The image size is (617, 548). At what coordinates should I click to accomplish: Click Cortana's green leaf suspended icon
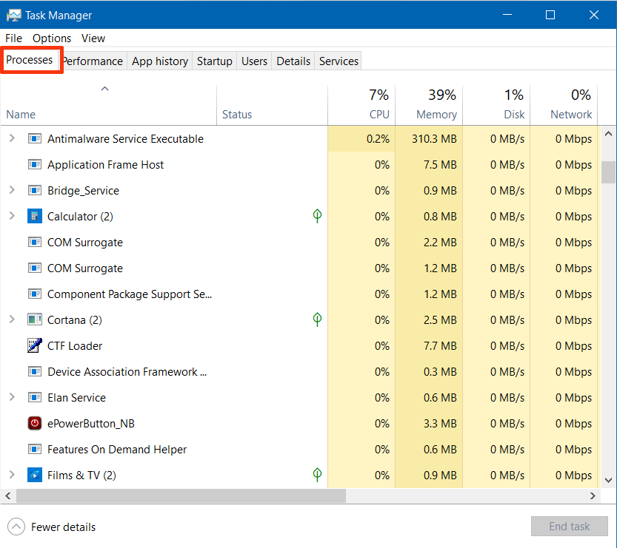[x=317, y=319]
